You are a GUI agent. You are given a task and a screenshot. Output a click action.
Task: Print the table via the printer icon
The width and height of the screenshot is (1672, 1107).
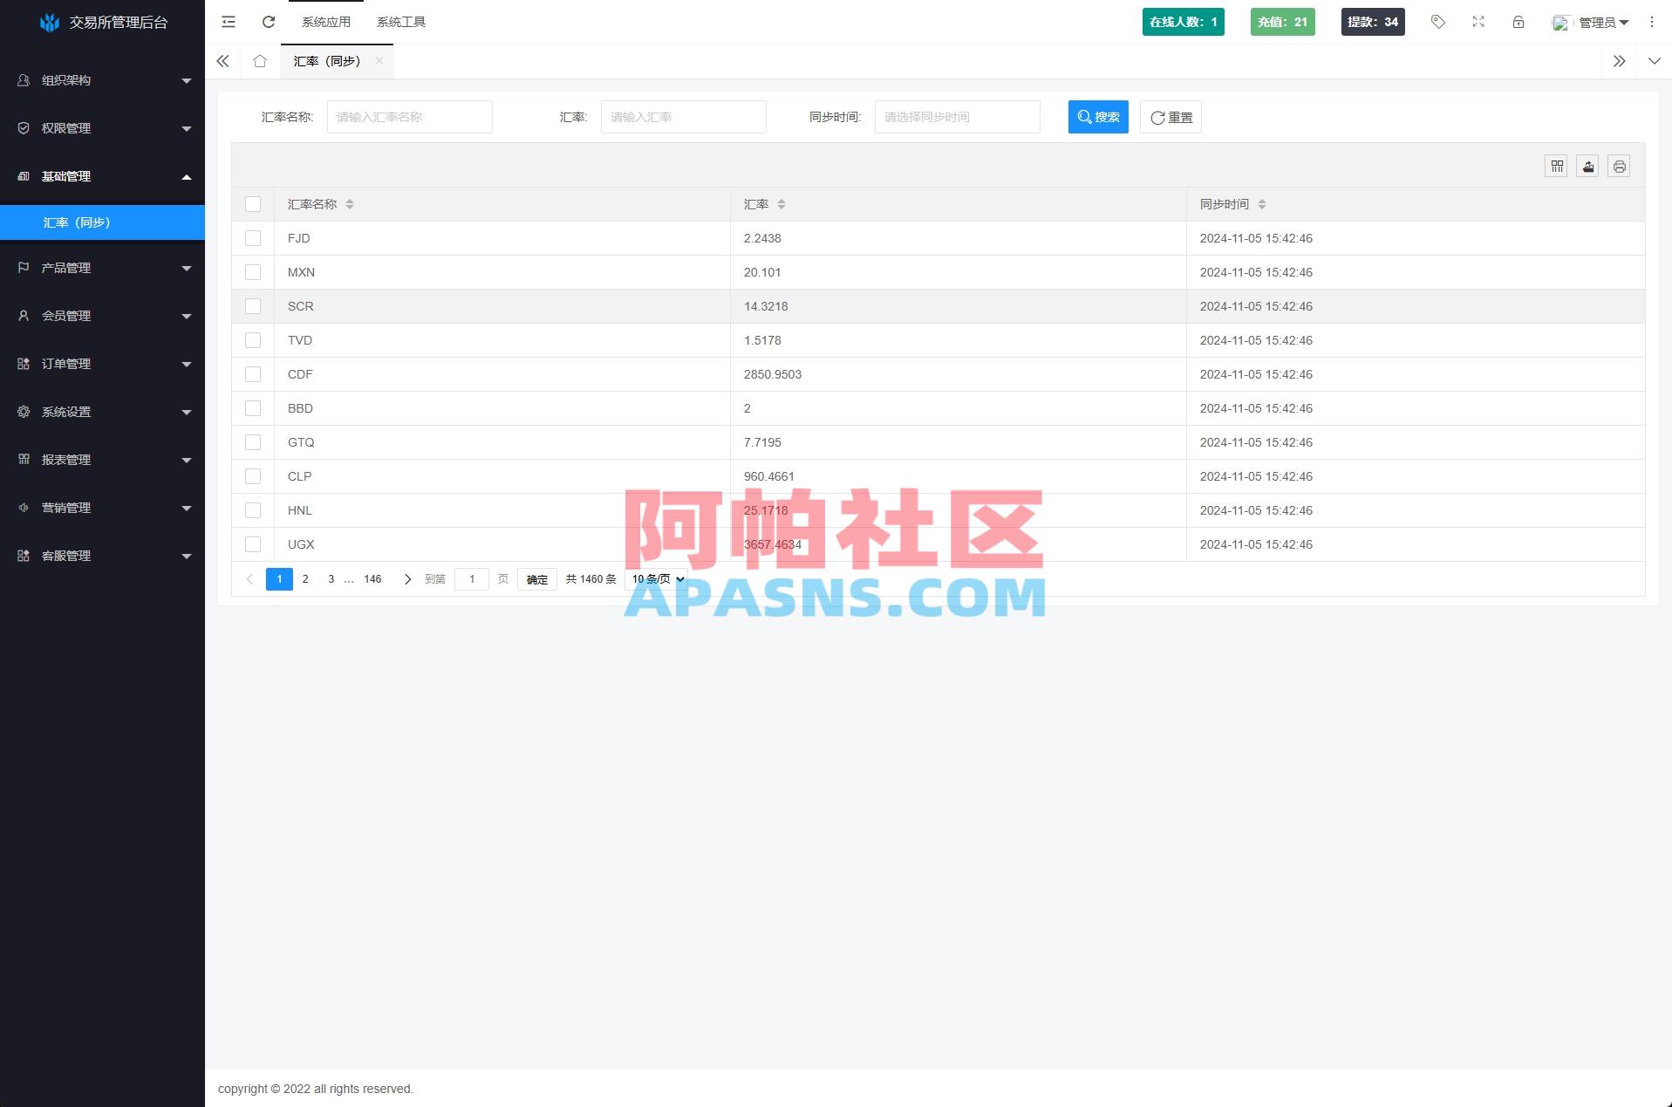[1619, 166]
